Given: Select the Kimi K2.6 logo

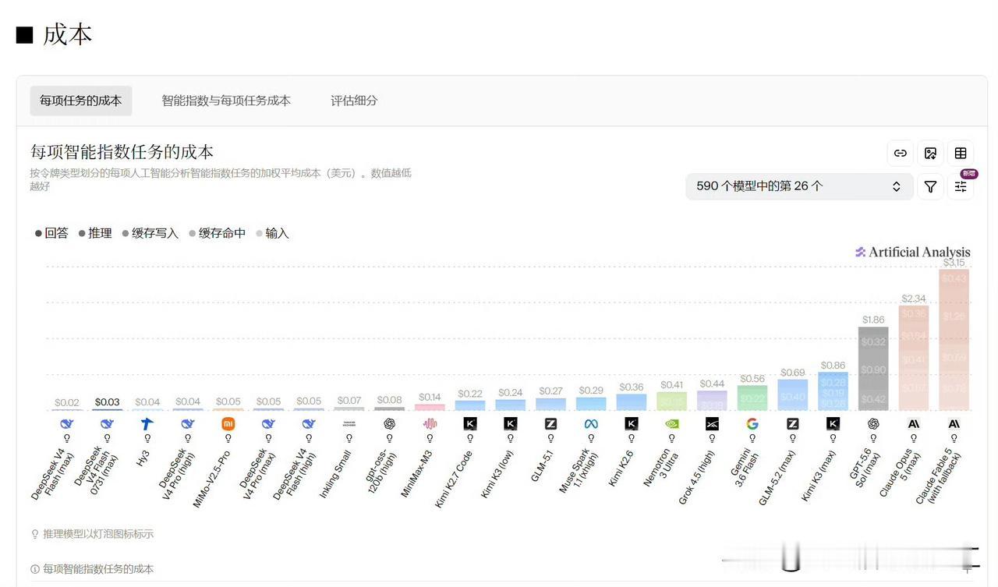Looking at the screenshot, I should point(632,424).
